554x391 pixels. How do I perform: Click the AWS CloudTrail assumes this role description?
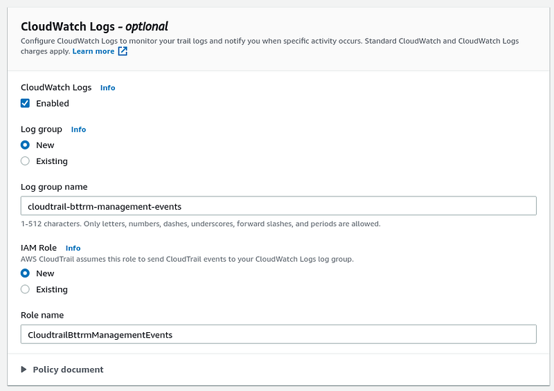[187, 260]
